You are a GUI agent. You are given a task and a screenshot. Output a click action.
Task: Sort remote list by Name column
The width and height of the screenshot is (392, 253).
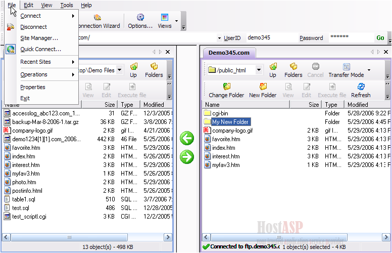coord(246,104)
